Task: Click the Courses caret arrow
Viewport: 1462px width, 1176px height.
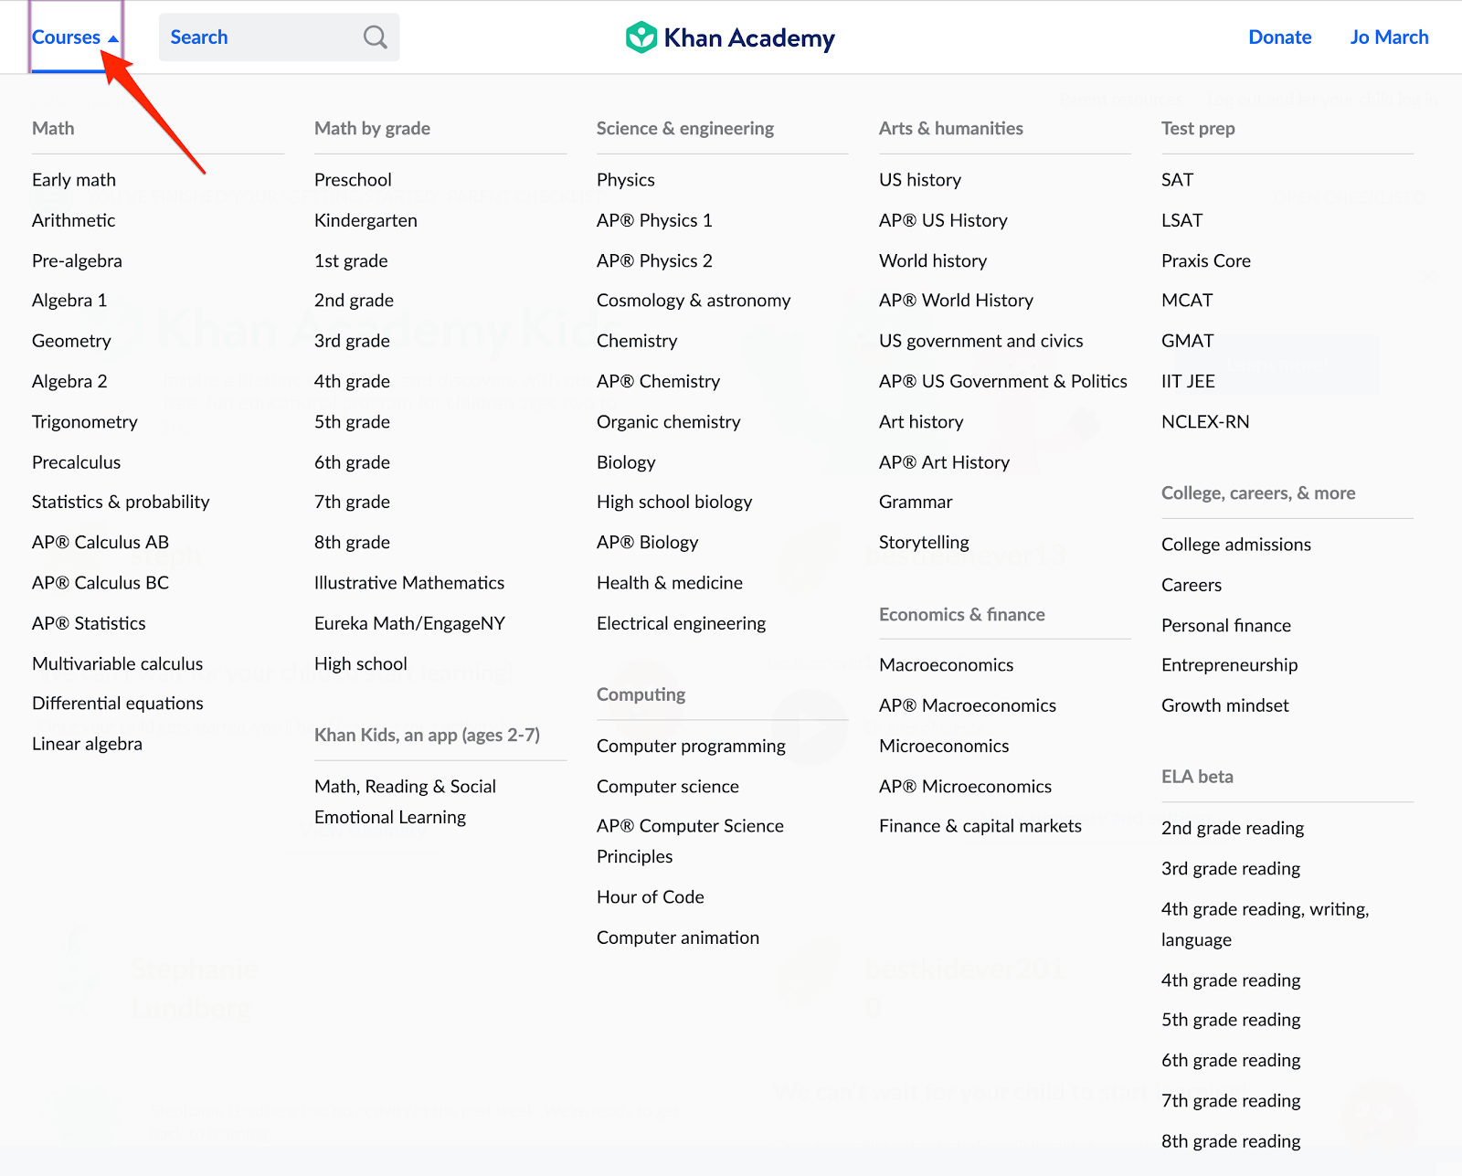Action: click(113, 38)
